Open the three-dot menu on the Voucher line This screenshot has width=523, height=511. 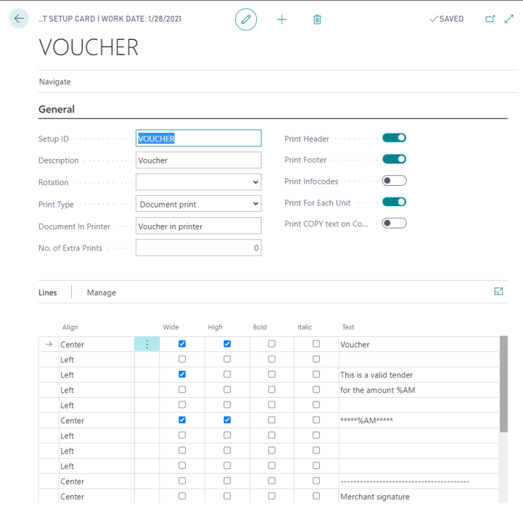[x=146, y=344]
